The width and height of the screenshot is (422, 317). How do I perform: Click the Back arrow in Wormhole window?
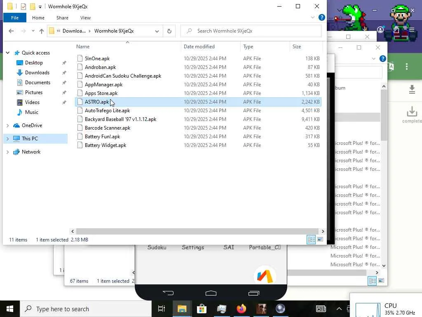coord(11,31)
